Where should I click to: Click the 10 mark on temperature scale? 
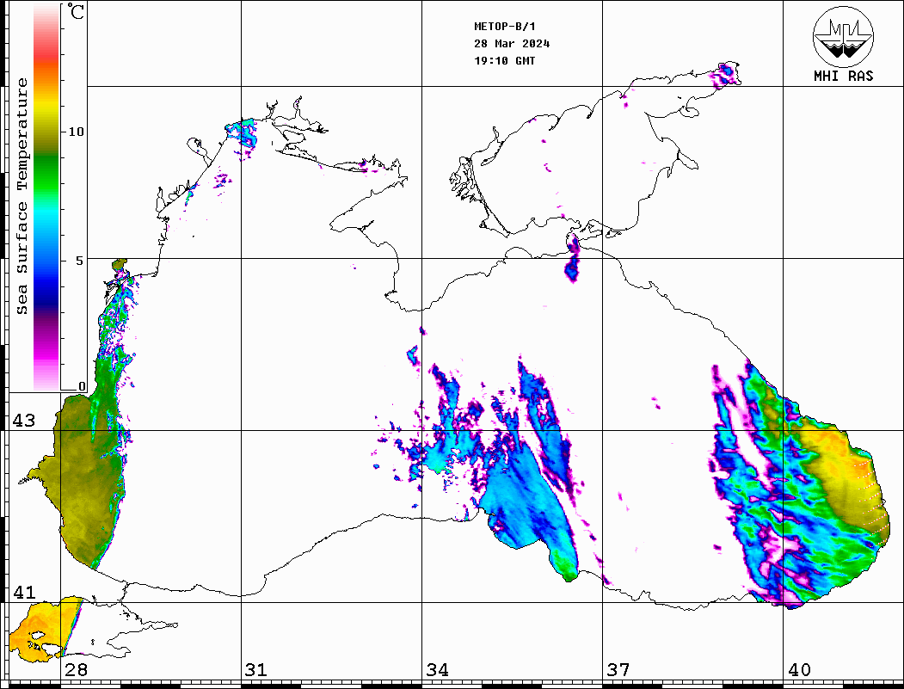click(x=76, y=132)
